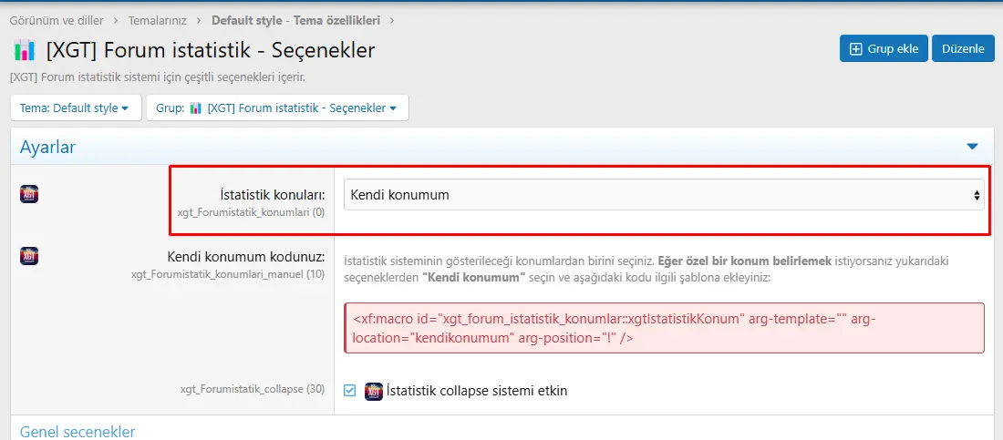Click the Kendi konumum kodunuz: label
This screenshot has width=1003, height=440.
tap(246, 257)
